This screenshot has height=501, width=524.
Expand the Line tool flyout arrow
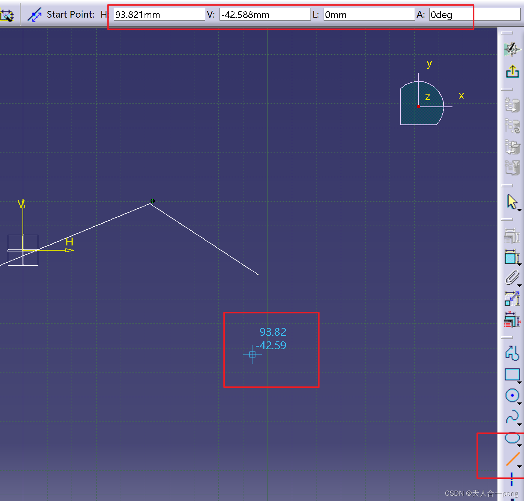(520, 467)
